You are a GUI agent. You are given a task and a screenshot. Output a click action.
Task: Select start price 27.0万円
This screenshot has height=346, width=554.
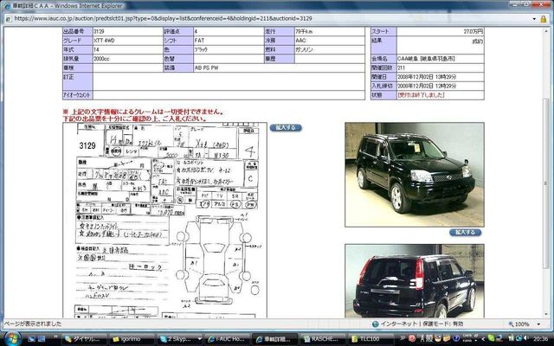(441, 31)
